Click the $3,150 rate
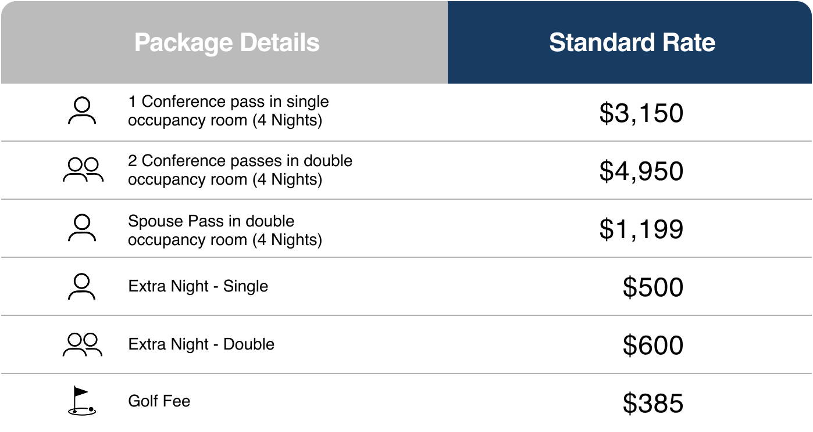The image size is (813, 432). (x=641, y=113)
